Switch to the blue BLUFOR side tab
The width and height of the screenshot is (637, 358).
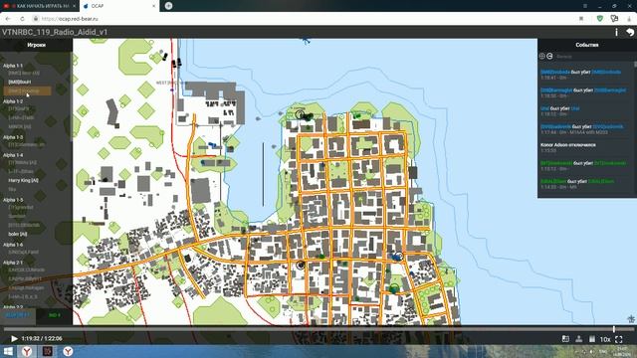click(18, 315)
